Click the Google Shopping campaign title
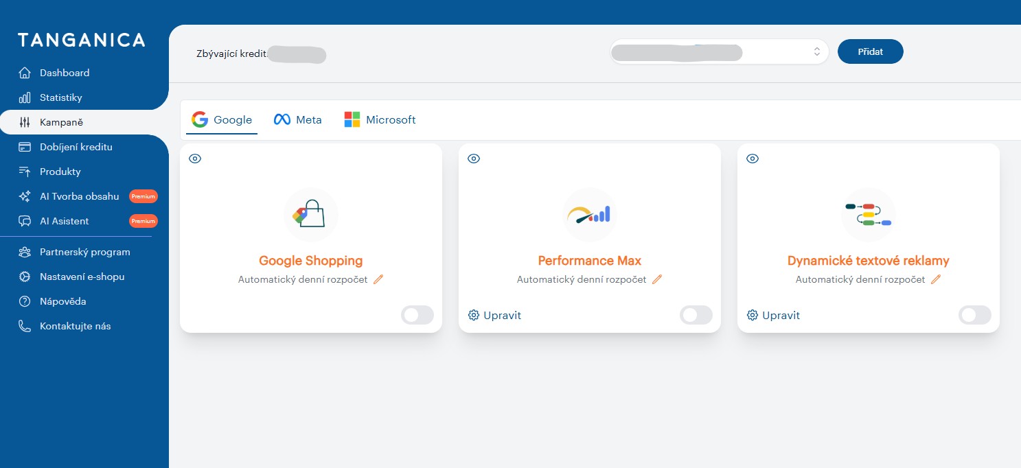 [311, 261]
